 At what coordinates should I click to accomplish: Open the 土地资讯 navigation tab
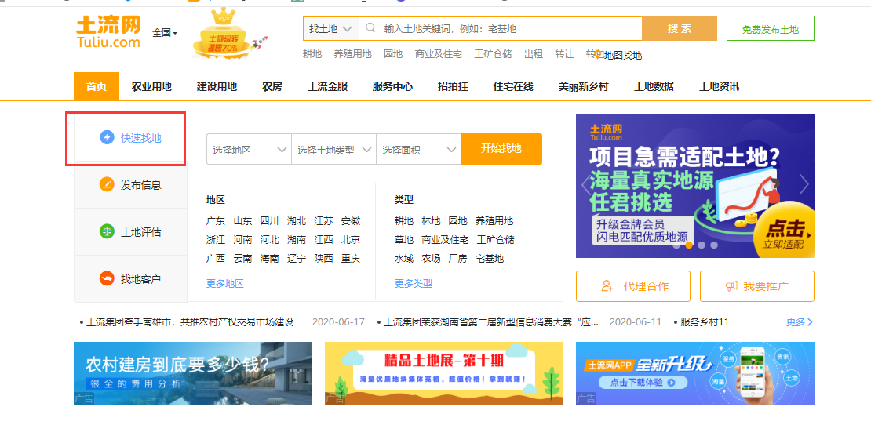coord(719,86)
